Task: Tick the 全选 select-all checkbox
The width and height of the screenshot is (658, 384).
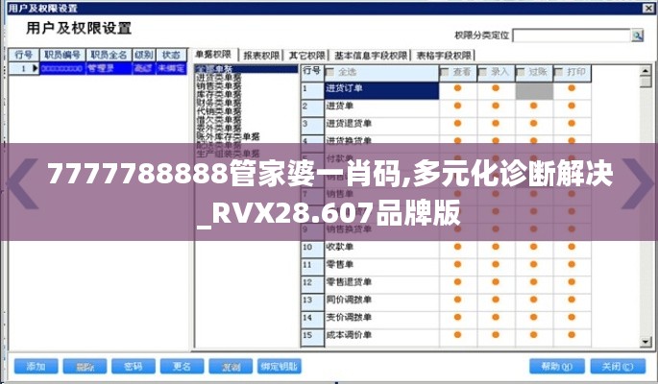Action: (x=329, y=73)
